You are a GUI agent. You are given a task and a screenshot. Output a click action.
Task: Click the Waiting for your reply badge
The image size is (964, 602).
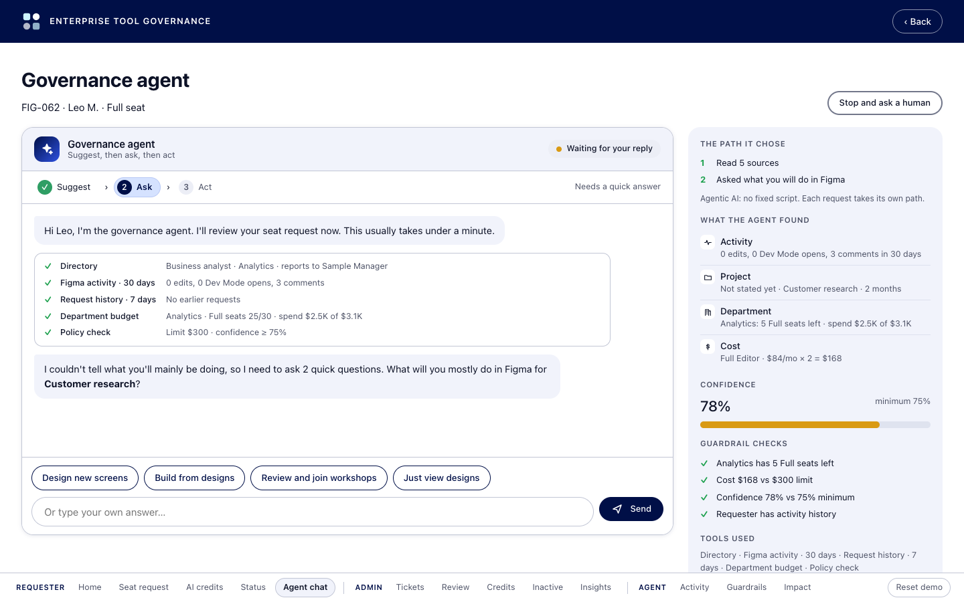click(x=604, y=149)
